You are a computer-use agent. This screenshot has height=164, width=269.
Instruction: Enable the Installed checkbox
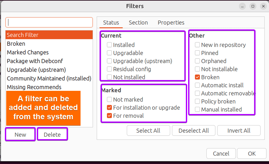point(109,45)
